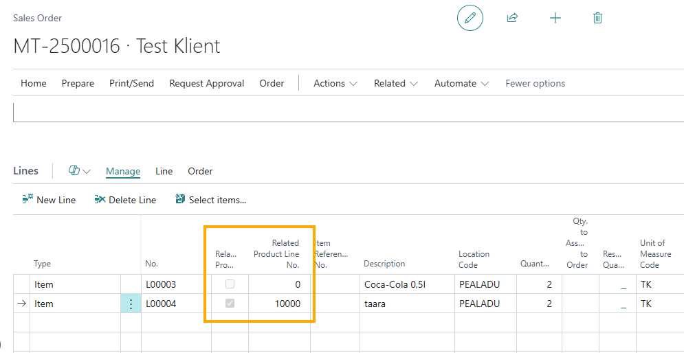Image resolution: width=684 pixels, height=353 pixels.
Task: Click the Description column header
Action: click(x=384, y=264)
